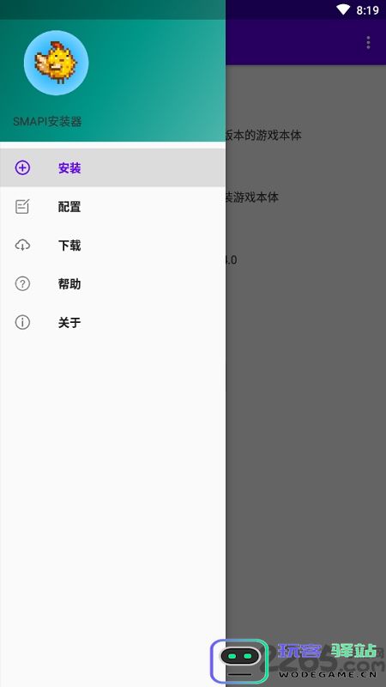Tap the chicken avatar in drawer header
The height and width of the screenshot is (687, 386).
56,63
